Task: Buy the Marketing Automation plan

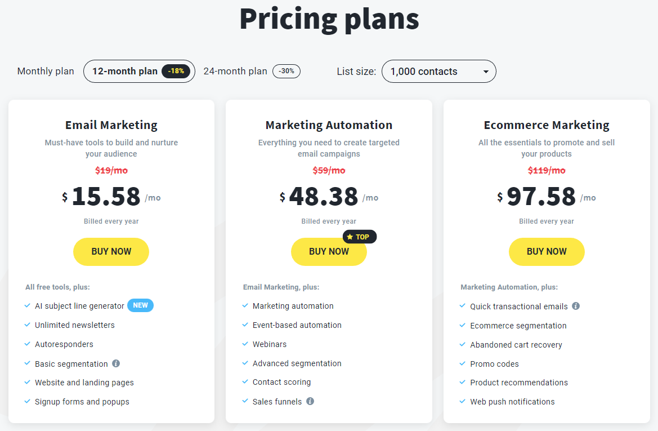Action: 329,252
